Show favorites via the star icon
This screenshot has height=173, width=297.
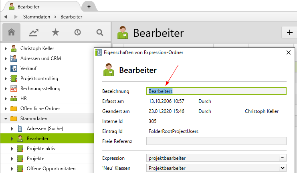55,33
